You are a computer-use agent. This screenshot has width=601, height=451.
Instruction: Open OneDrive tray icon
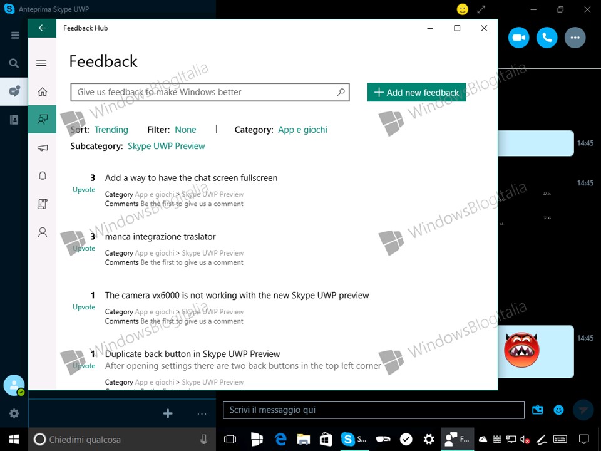[x=483, y=440]
